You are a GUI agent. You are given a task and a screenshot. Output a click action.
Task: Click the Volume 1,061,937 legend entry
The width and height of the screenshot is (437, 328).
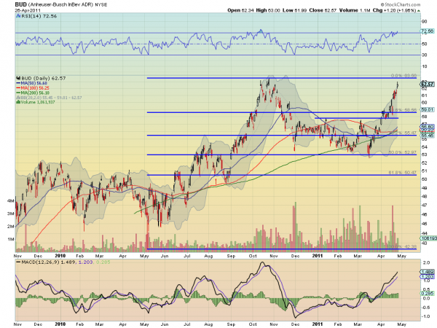coord(38,102)
